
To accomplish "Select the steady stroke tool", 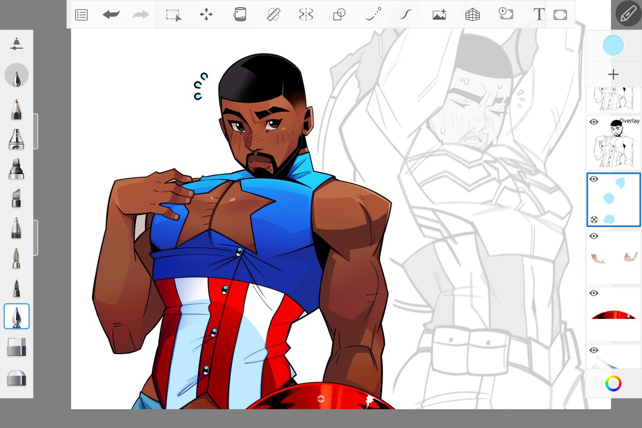I will coord(406,14).
